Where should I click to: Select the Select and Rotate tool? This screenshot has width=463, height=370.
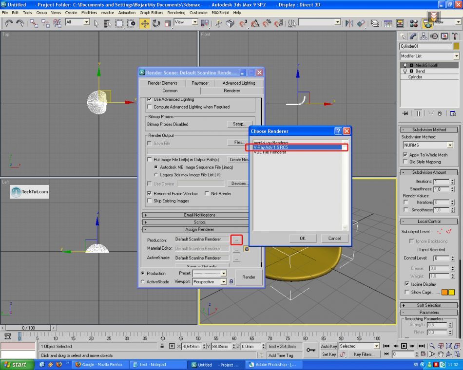tap(156, 23)
